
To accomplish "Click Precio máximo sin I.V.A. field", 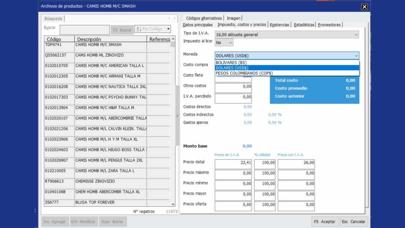I will (x=233, y=175).
